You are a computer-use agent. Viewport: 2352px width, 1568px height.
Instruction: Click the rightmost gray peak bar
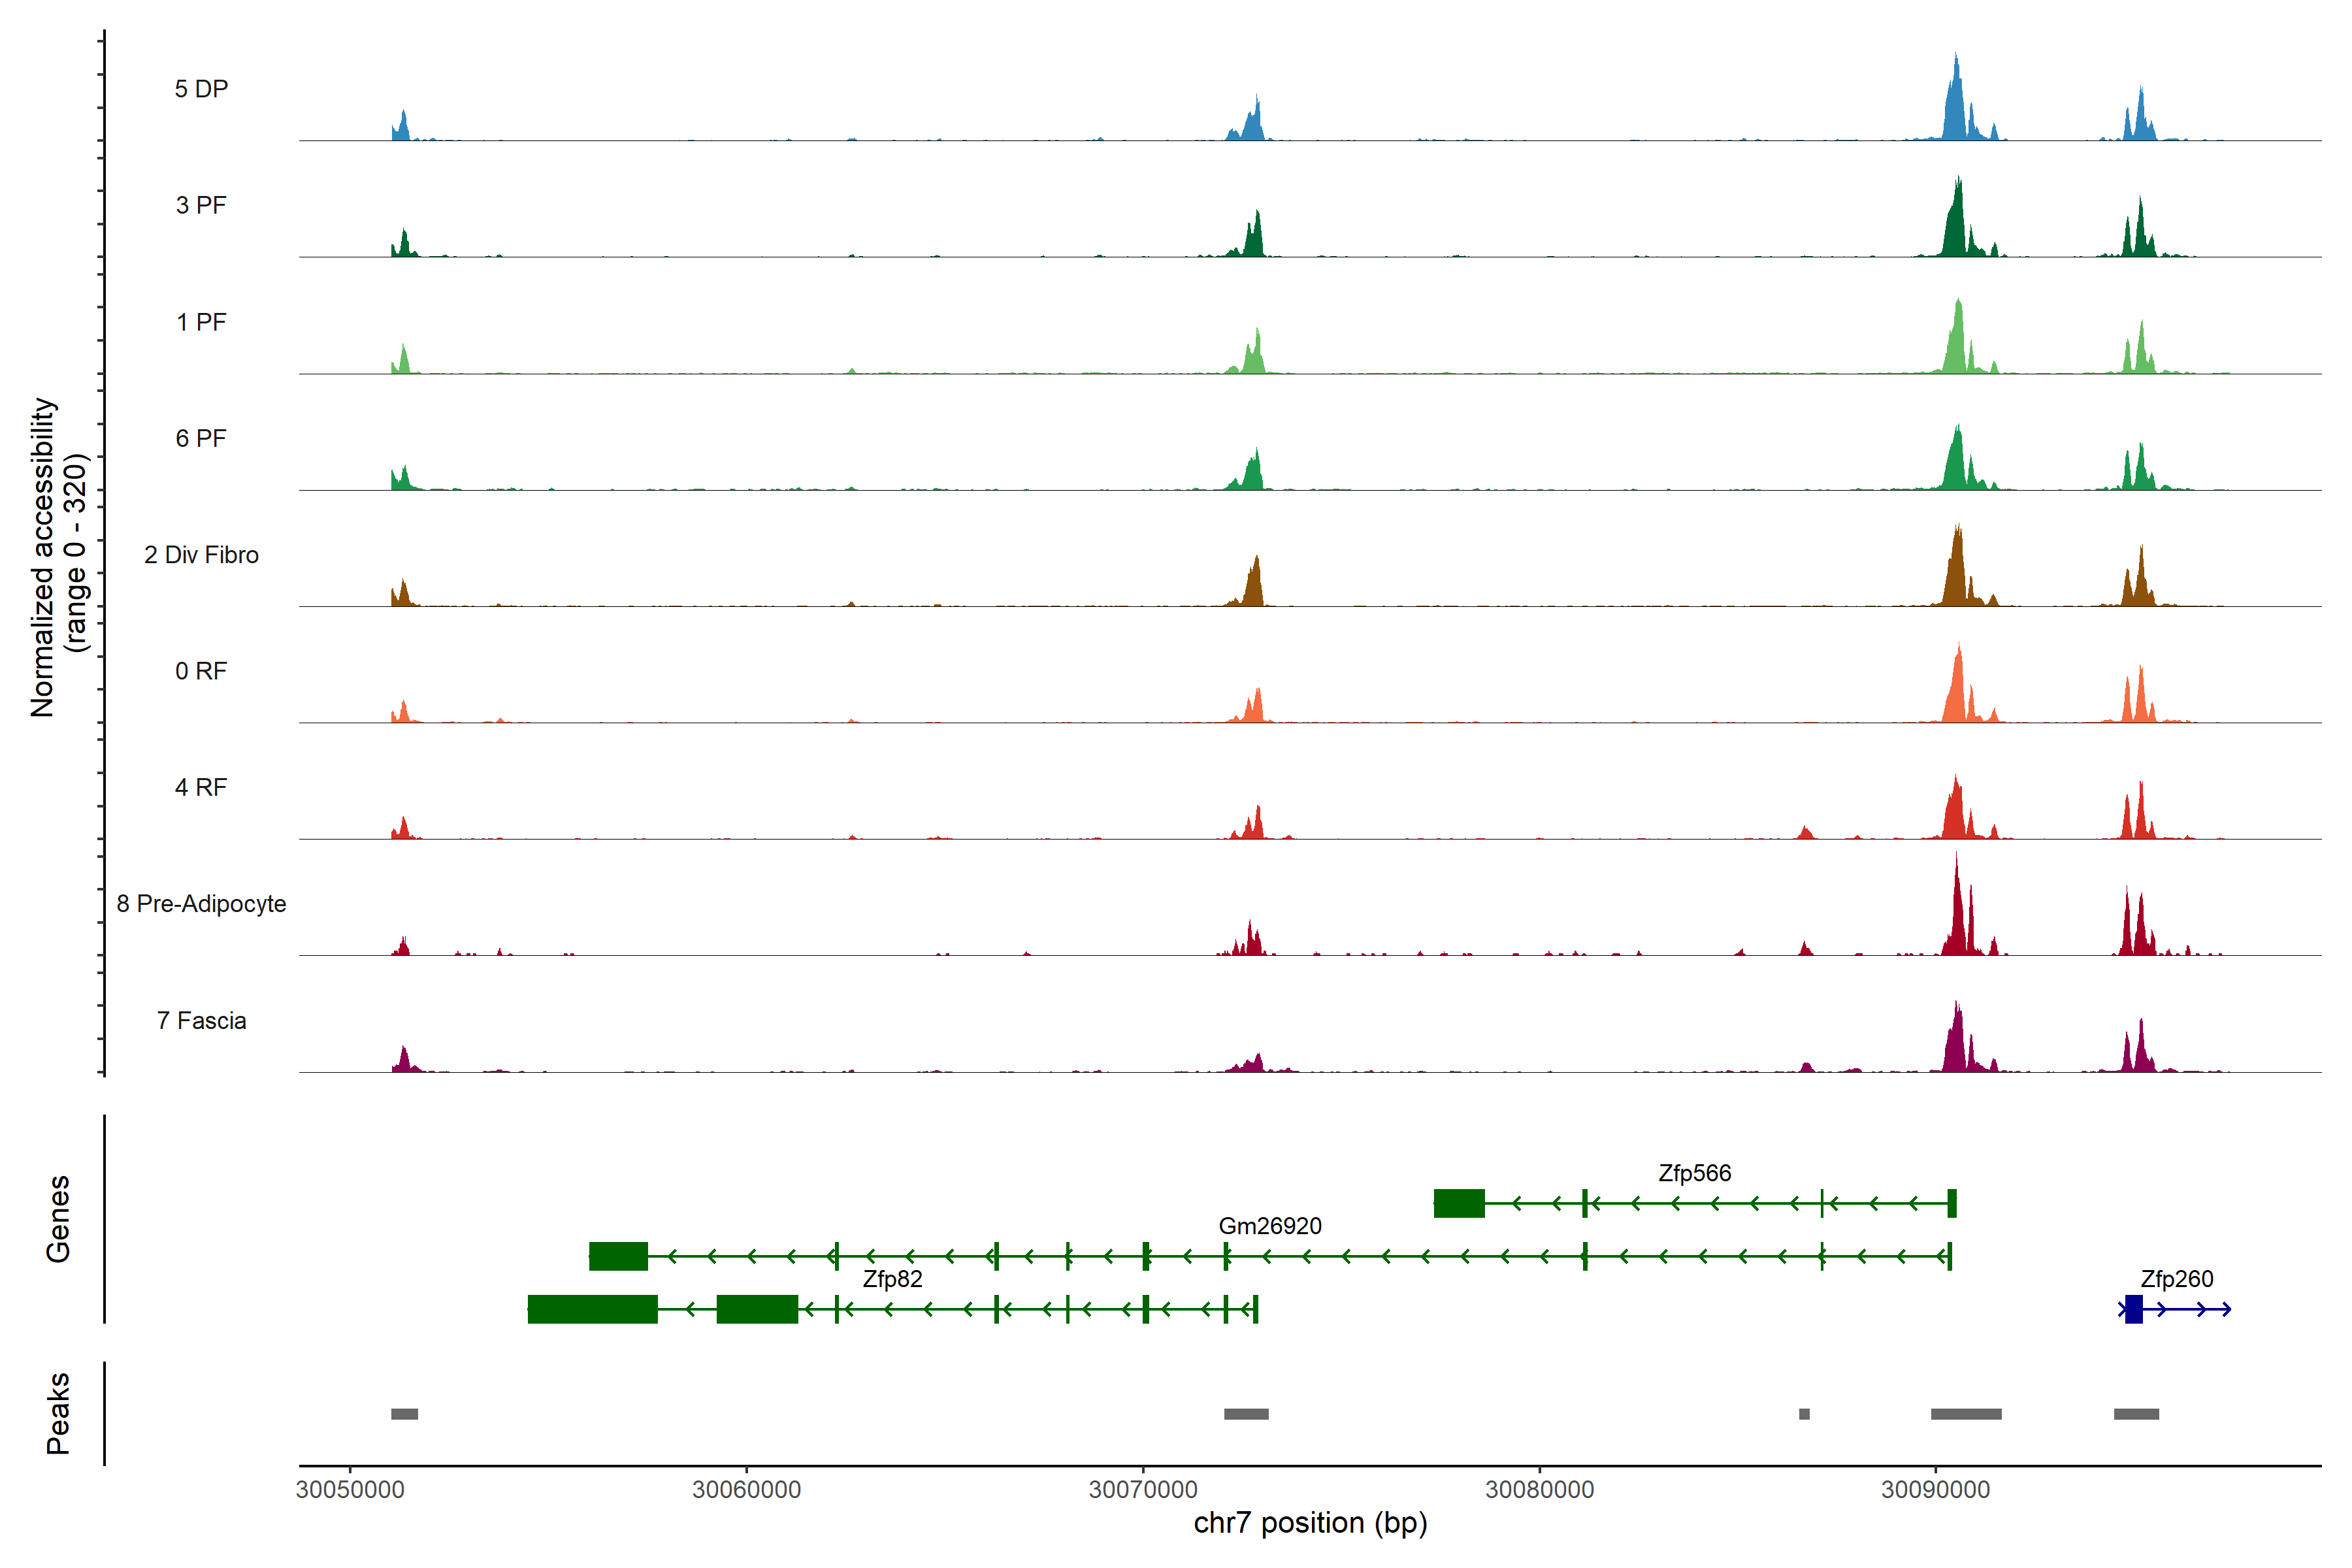point(2136,1414)
